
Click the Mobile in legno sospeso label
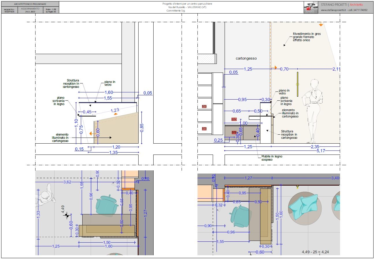[x=272, y=158]
